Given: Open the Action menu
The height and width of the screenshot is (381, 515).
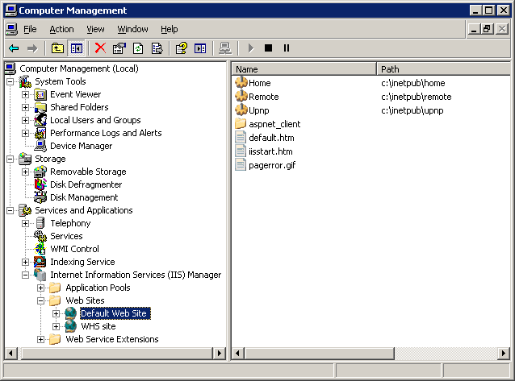Looking at the screenshot, I should click(x=61, y=30).
